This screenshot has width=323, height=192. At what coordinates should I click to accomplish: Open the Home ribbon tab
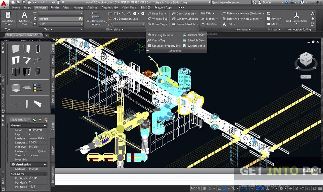pos(16,8)
